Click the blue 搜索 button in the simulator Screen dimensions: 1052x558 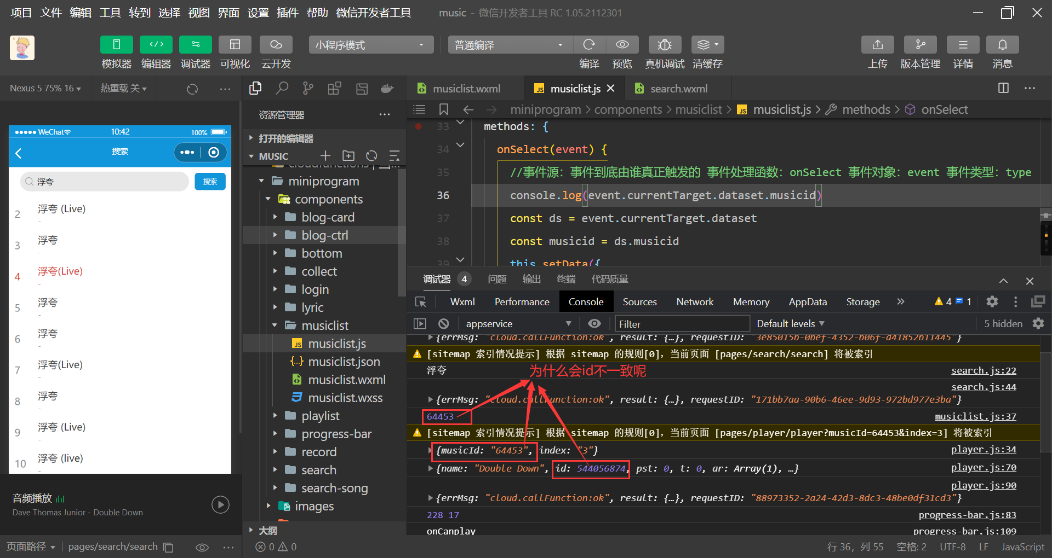click(x=210, y=182)
